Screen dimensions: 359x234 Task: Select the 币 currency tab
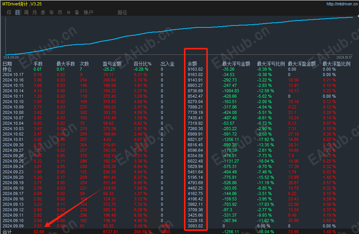pyautogui.click(x=60, y=12)
